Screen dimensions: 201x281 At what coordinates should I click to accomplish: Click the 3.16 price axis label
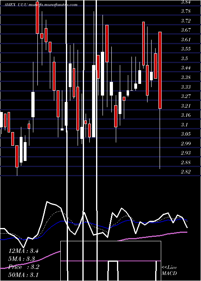point(186,115)
